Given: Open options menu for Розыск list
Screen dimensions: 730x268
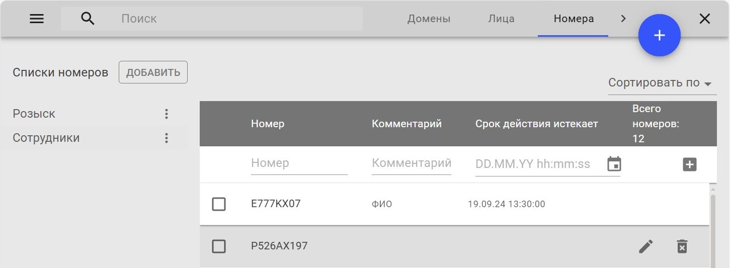Looking at the screenshot, I should 167,114.
